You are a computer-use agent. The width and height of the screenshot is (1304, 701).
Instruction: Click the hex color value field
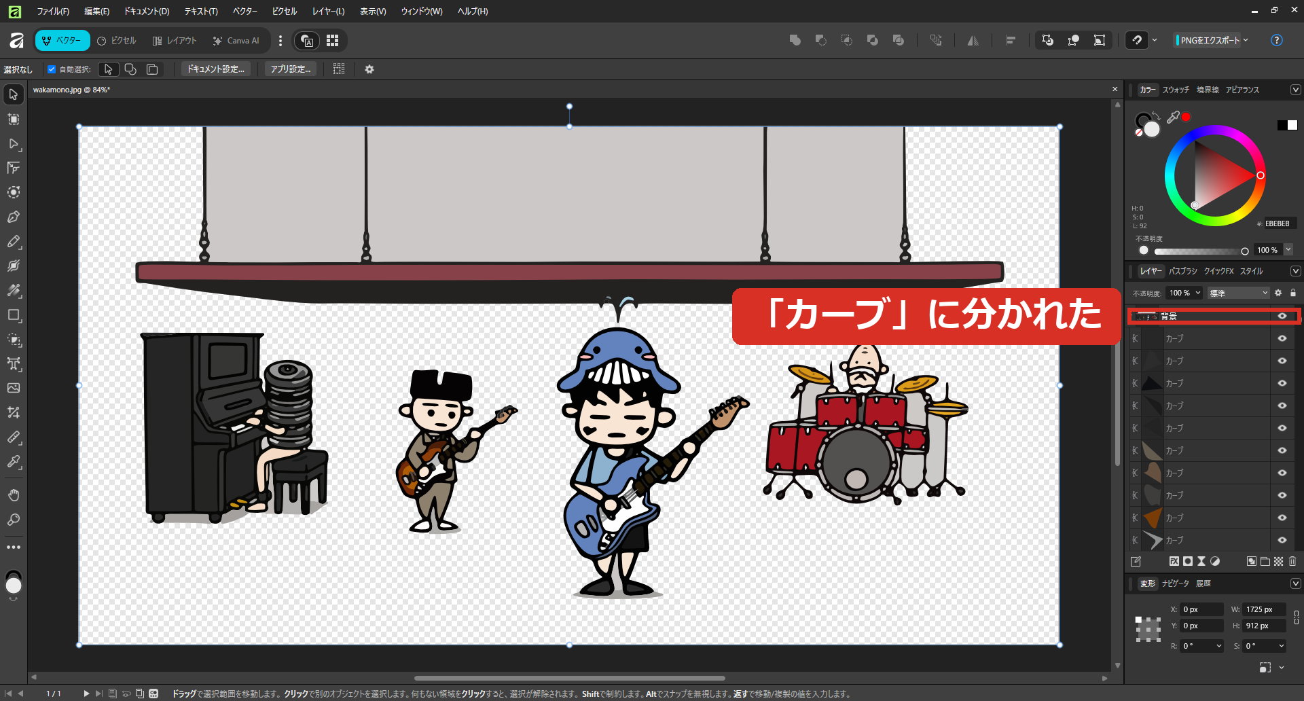pyautogui.click(x=1280, y=223)
